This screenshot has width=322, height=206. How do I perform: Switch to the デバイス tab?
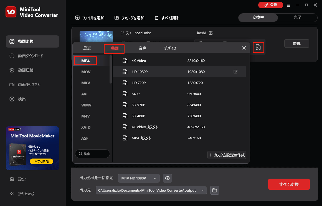170,48
